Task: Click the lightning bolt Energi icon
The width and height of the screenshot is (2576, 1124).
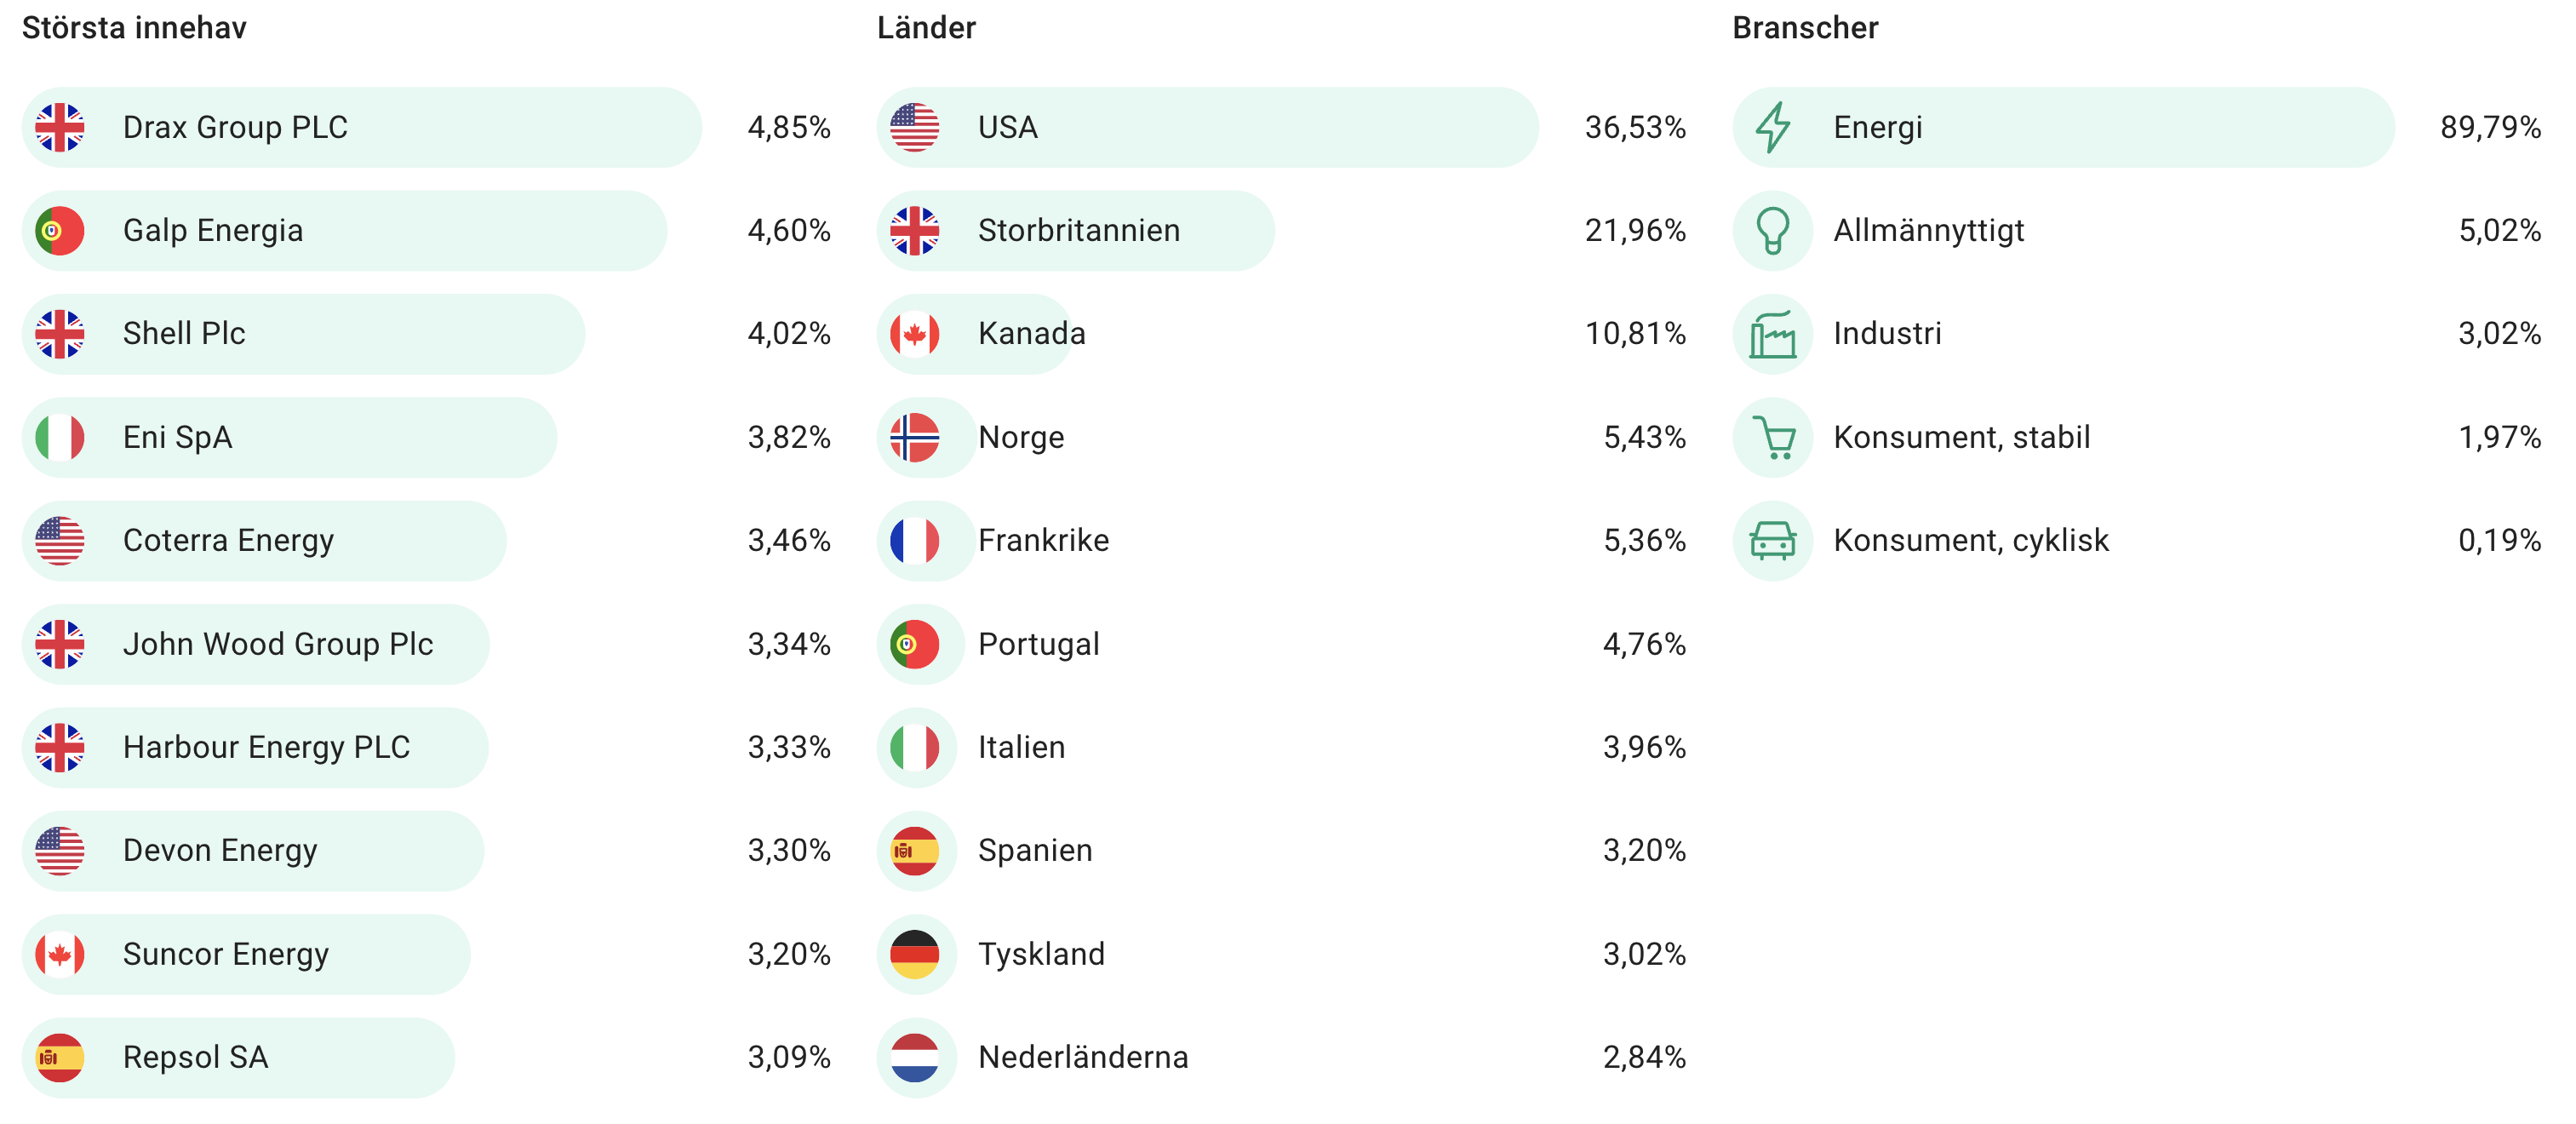Action: coord(1772,127)
